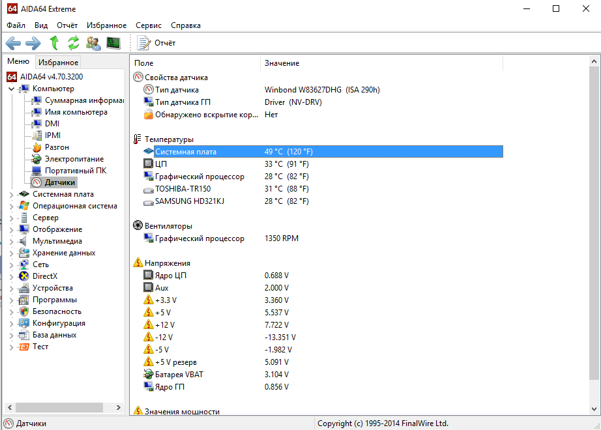Click the DirectX X icon
This screenshot has height=430, width=601.
point(24,276)
